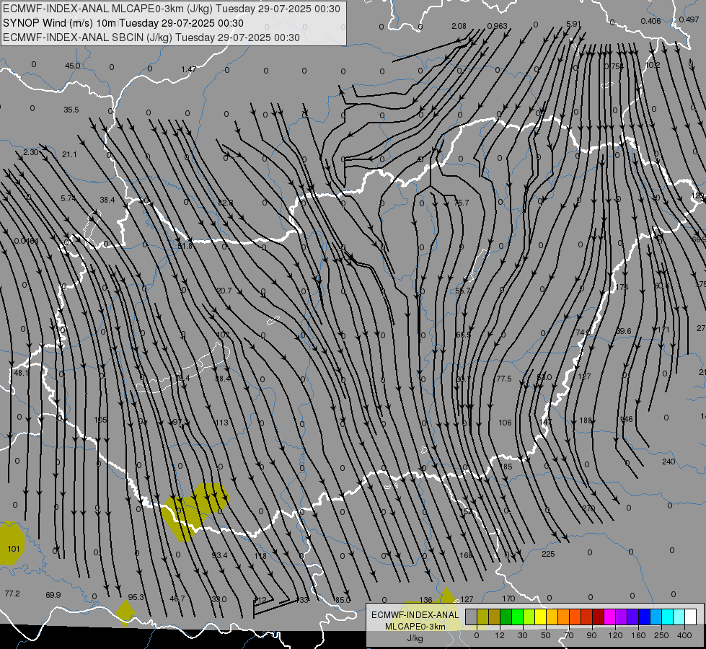Screen dimensions: 706x649
Task: Click the orange-red legend swatch after 70
Action: (x=575, y=617)
